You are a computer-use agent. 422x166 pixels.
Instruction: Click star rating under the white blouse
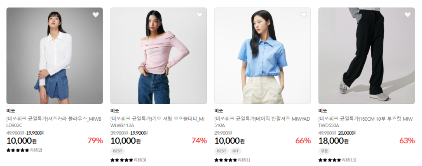[x=18, y=150]
